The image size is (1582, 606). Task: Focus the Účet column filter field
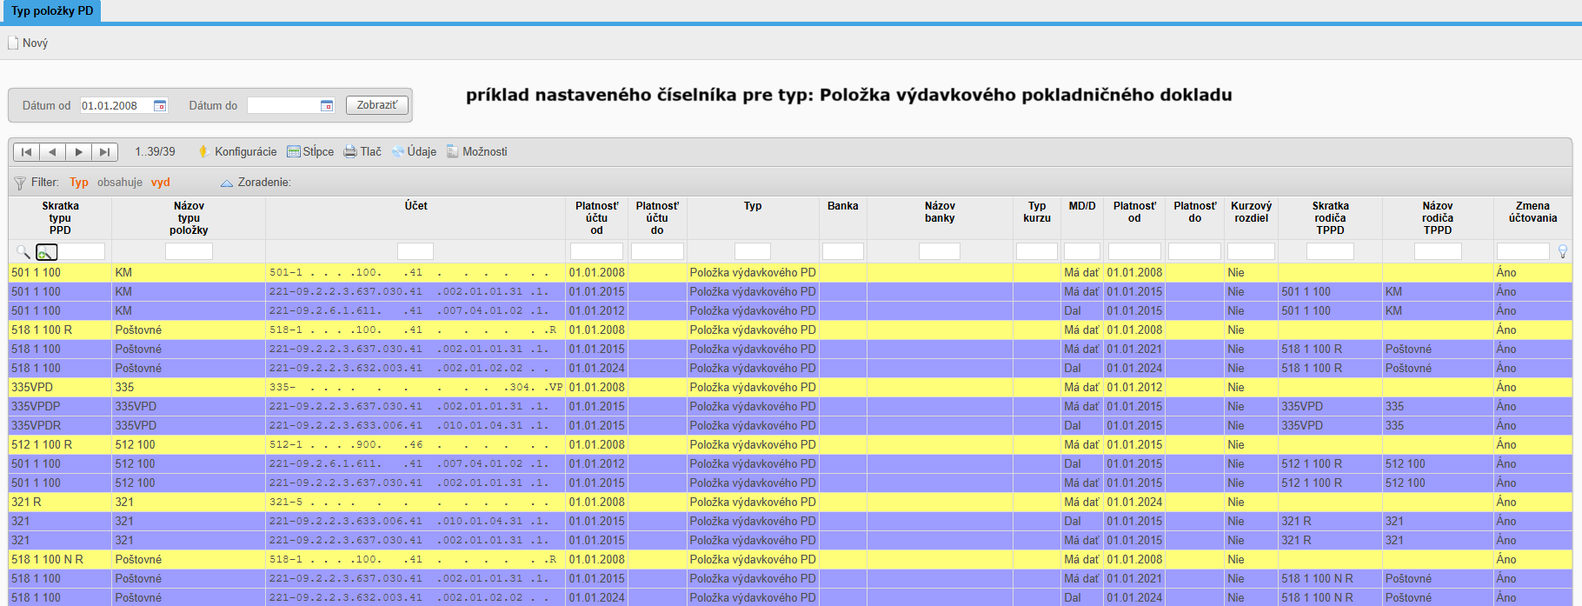(415, 252)
